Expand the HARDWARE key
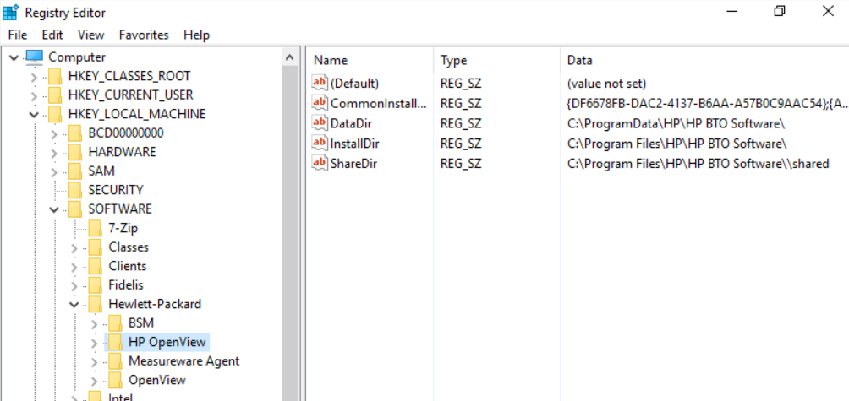This screenshot has height=401, width=849. pyautogui.click(x=54, y=153)
